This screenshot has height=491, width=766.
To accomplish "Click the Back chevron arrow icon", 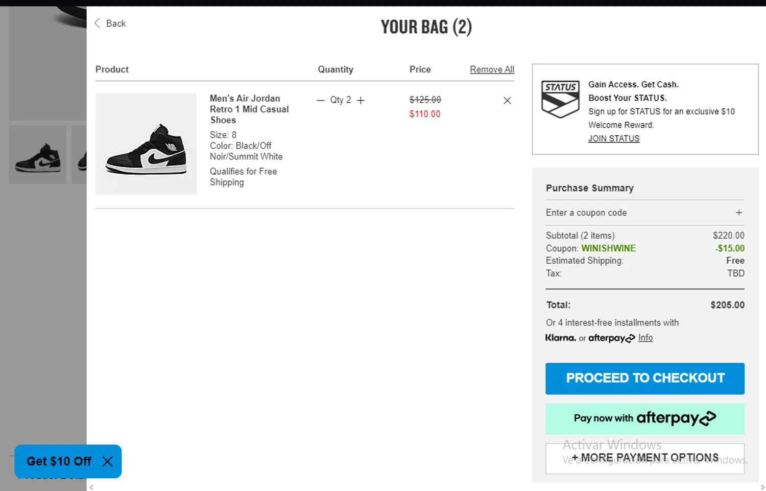I will [97, 23].
